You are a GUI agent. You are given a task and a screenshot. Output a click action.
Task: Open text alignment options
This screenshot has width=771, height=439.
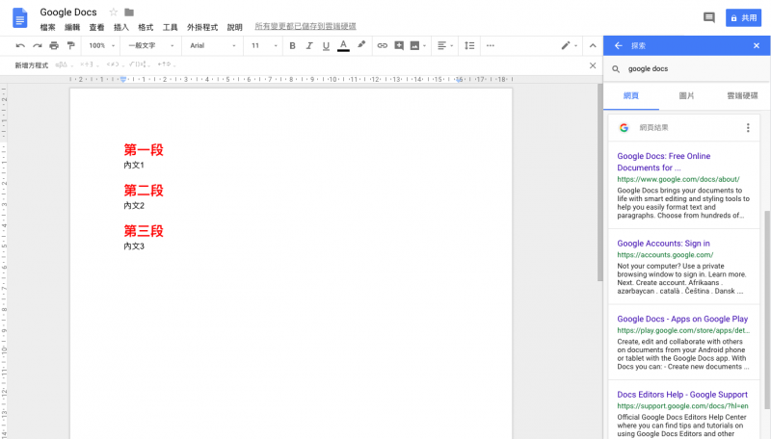[x=444, y=45]
